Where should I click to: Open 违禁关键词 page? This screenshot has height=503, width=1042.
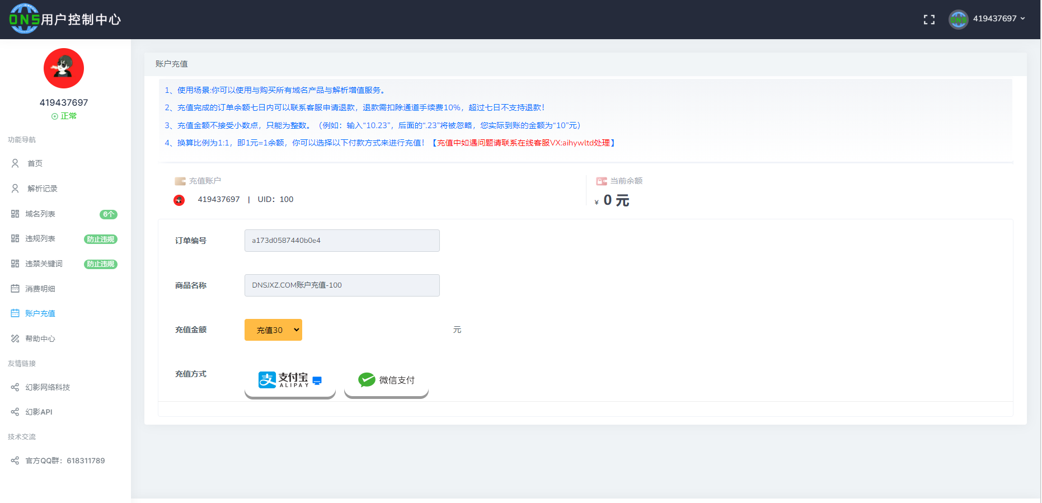44,264
